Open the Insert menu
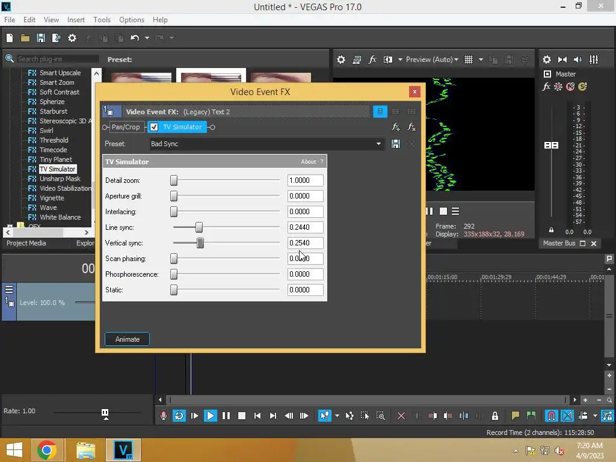 [x=76, y=20]
